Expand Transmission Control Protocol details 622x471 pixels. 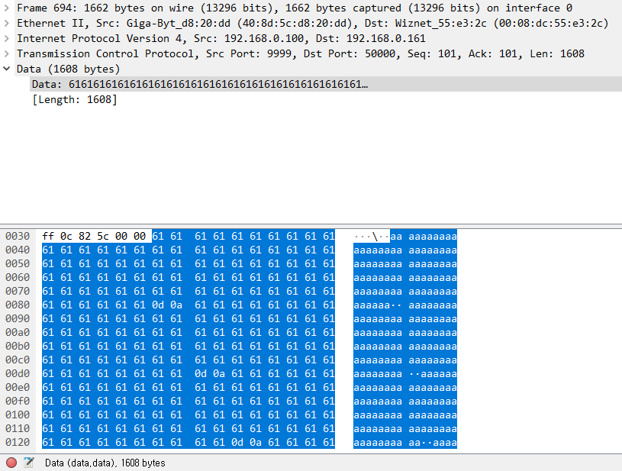point(6,54)
